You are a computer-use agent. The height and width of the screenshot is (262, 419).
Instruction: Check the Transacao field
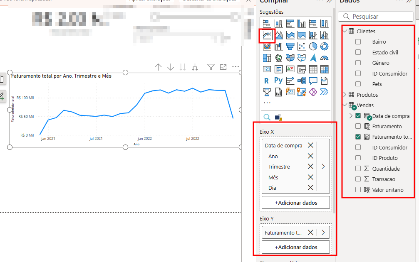pos(358,179)
